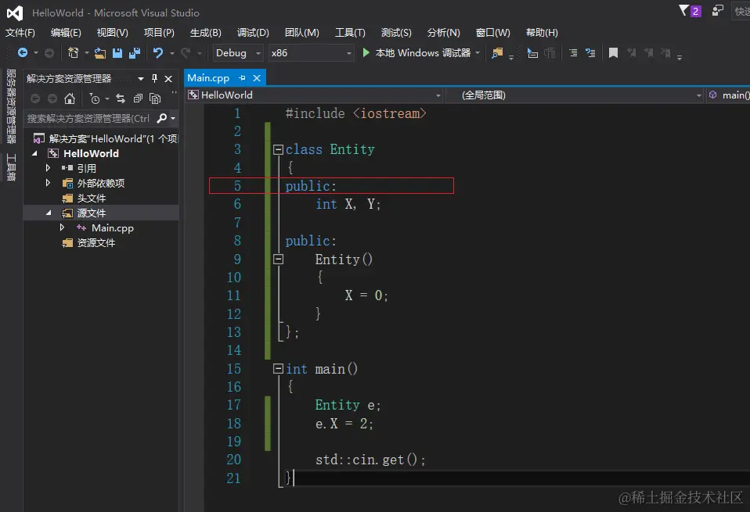Click Collapse All in Solution Explorer
Image resolution: width=750 pixels, height=512 pixels.
138,98
